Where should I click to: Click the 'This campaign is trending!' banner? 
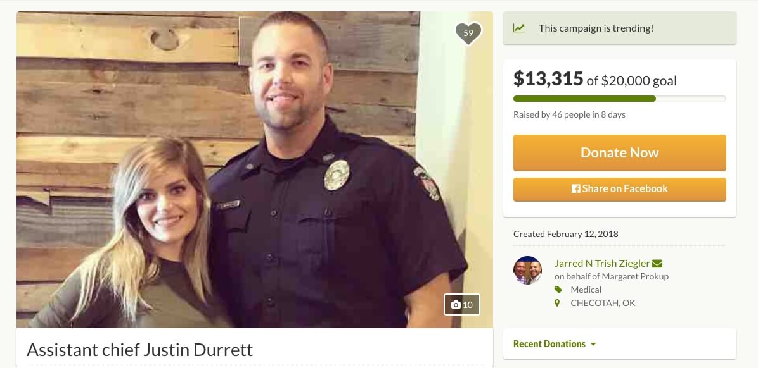tap(619, 28)
